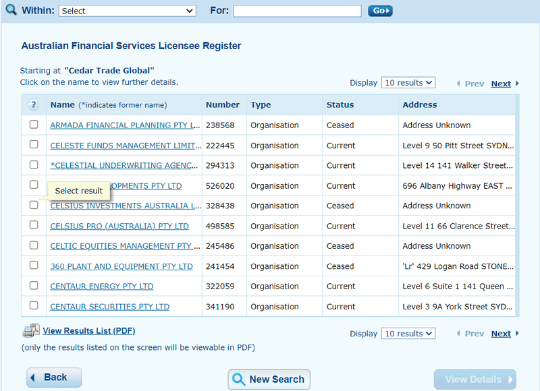Tick the checkbox for Armada Financial Planning
This screenshot has height=391, width=540.
tap(34, 124)
